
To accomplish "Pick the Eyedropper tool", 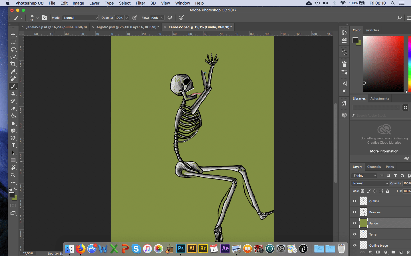I will 13,71.
